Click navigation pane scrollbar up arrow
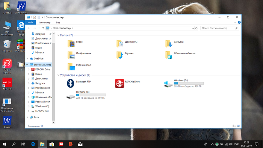Image resolution: width=263 pixels, height=148 pixels. (54, 34)
